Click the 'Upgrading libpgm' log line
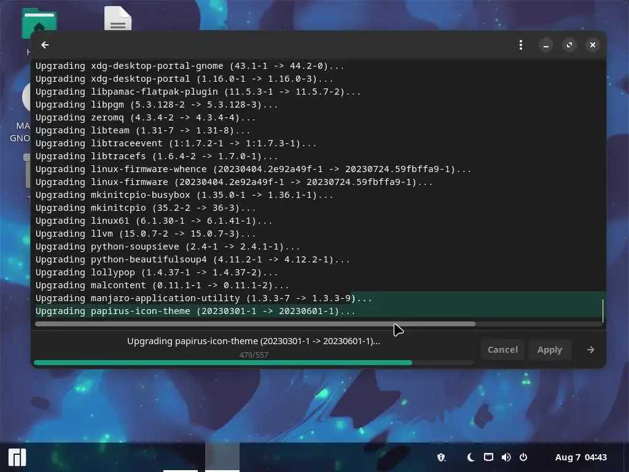Screen dimensions: 629x472 click(x=157, y=104)
